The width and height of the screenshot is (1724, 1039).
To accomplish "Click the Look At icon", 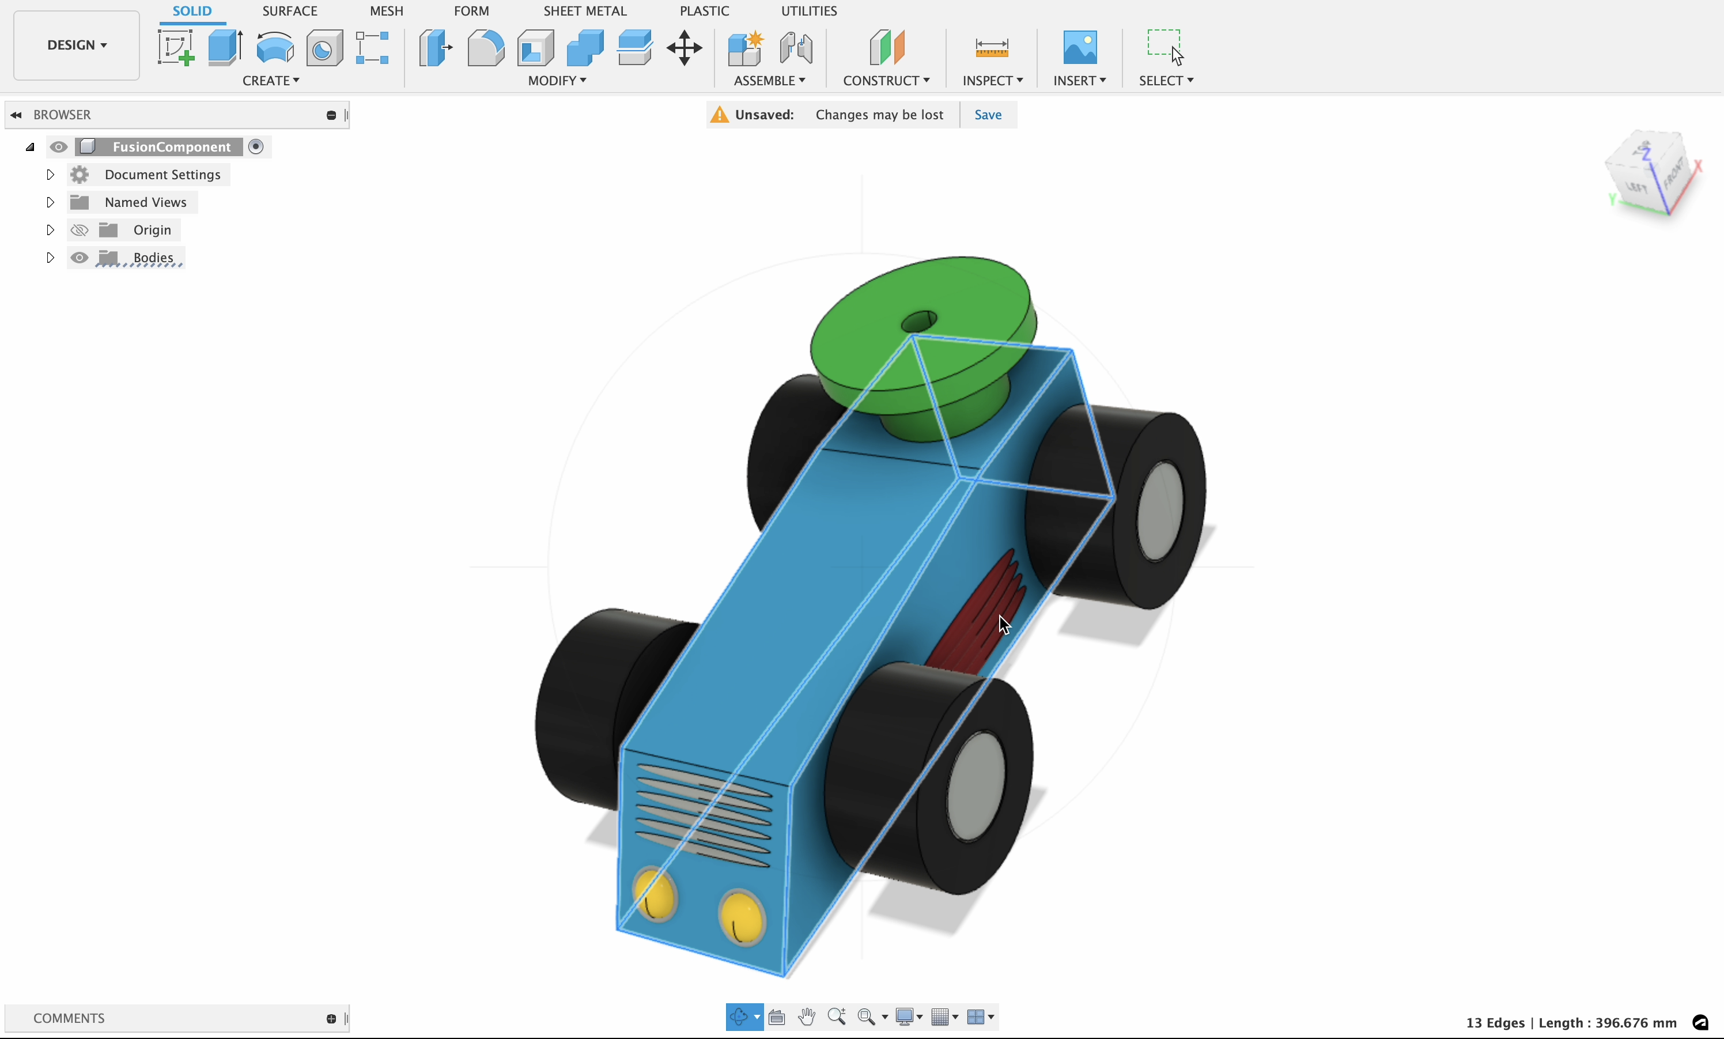I will click(777, 1017).
